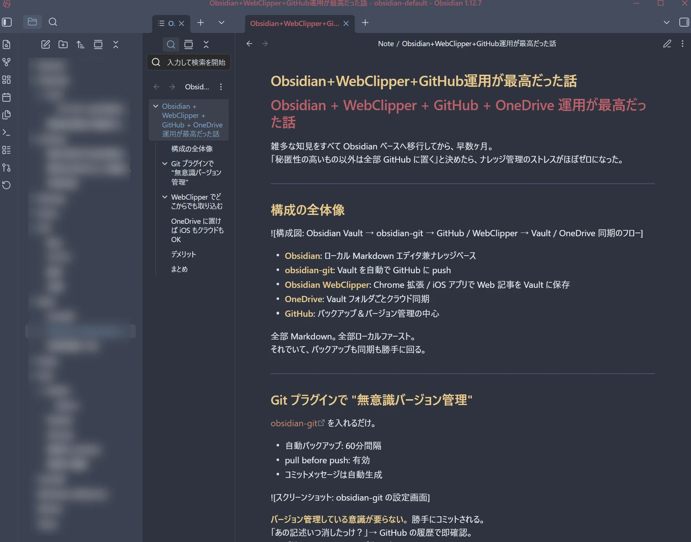
Task: Toggle the left sidebar collapse icon
Action: click(7, 22)
